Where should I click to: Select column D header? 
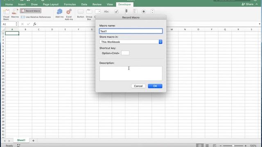(x=52, y=29)
